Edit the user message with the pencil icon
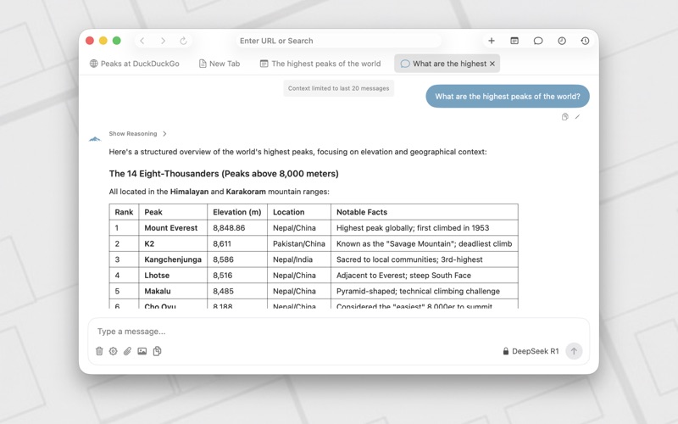Viewport: 678px width, 424px height. point(577,117)
